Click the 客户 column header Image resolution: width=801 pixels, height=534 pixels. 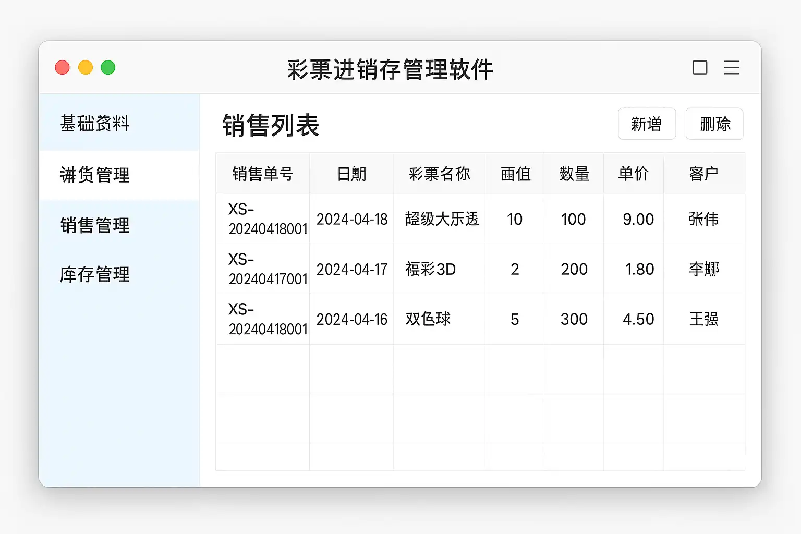(703, 174)
